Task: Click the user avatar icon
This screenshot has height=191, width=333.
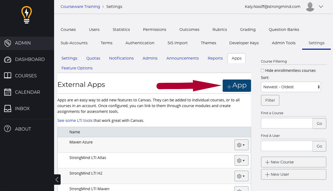Action: tap(310, 7)
